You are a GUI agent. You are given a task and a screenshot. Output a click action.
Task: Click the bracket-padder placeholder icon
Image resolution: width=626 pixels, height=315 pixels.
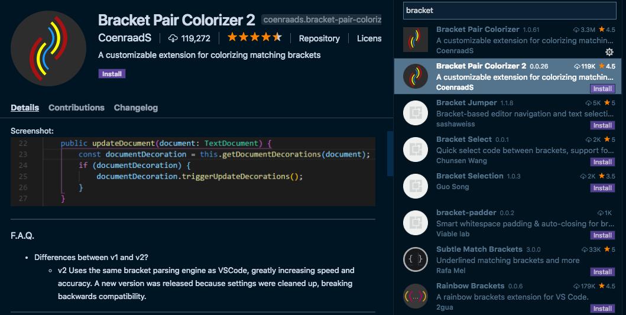pyautogui.click(x=415, y=223)
